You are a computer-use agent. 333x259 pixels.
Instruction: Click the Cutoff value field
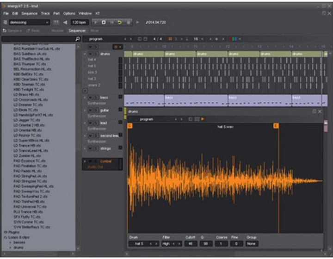click(191, 244)
